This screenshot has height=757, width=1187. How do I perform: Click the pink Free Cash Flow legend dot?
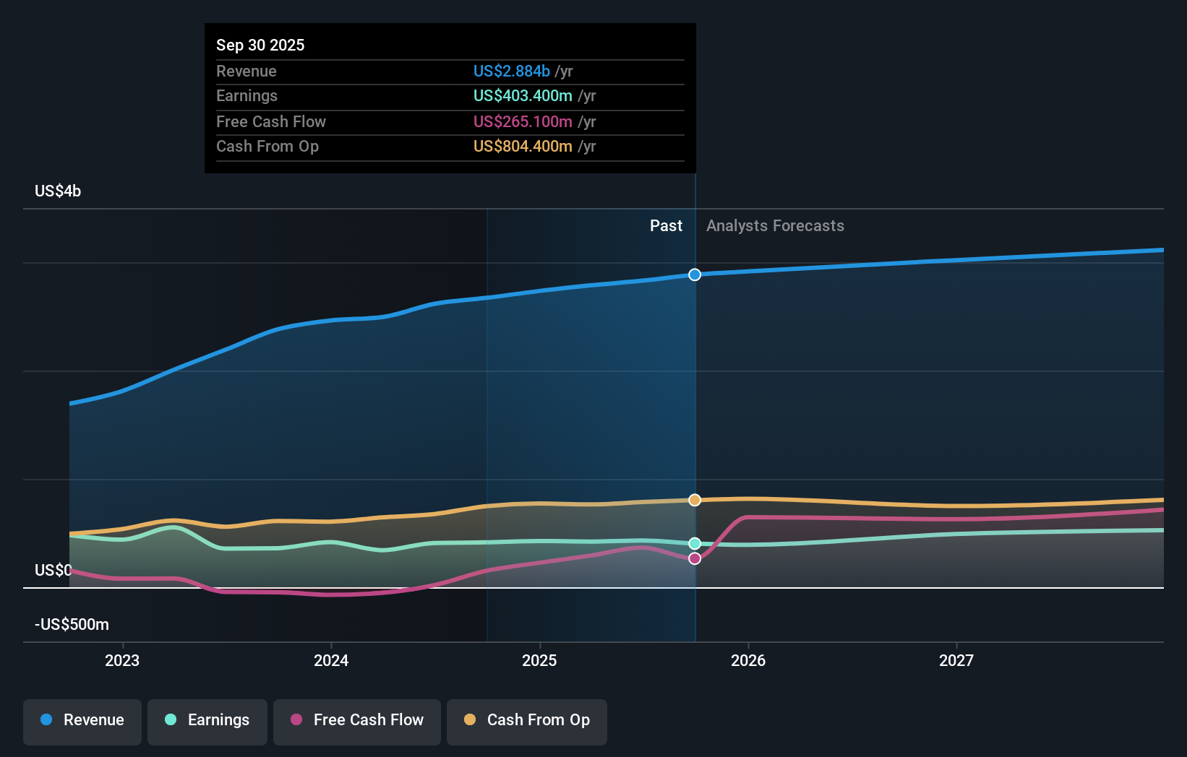coord(296,720)
